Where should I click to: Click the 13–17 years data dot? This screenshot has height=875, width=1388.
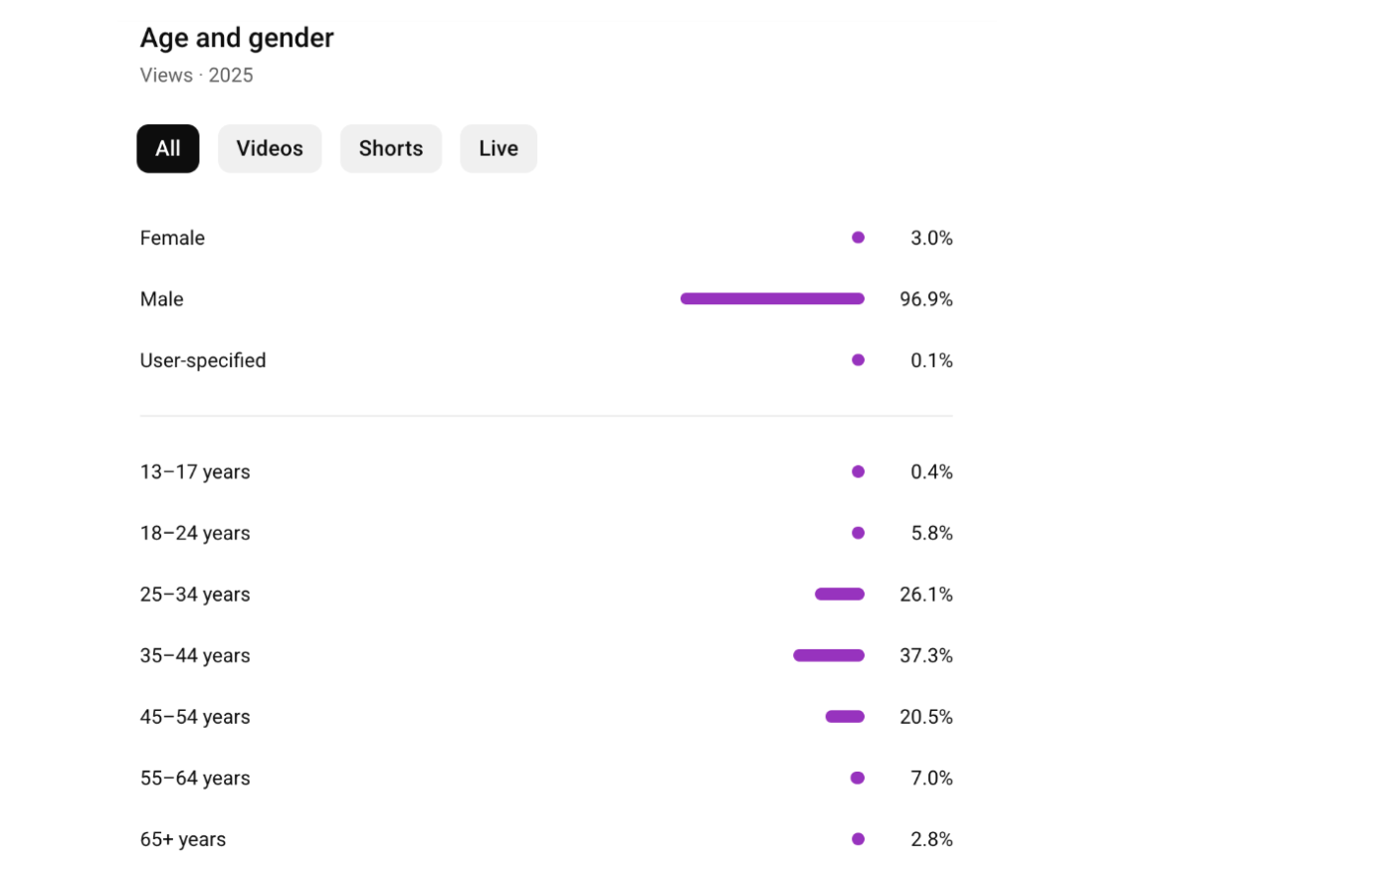(858, 472)
